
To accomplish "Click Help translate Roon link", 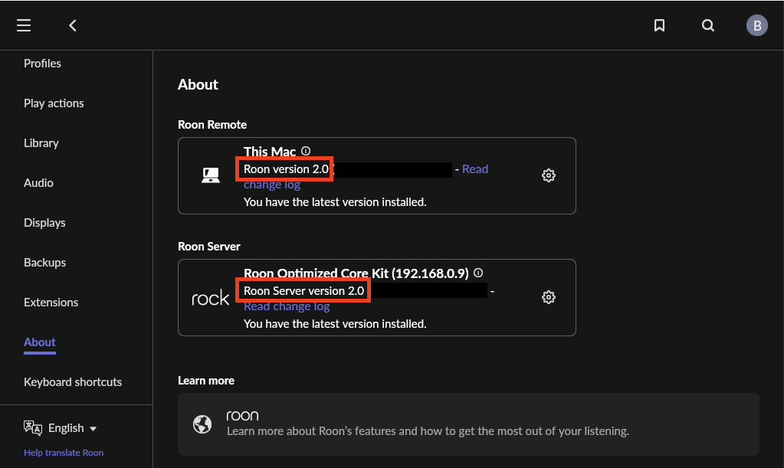I will pyautogui.click(x=64, y=453).
